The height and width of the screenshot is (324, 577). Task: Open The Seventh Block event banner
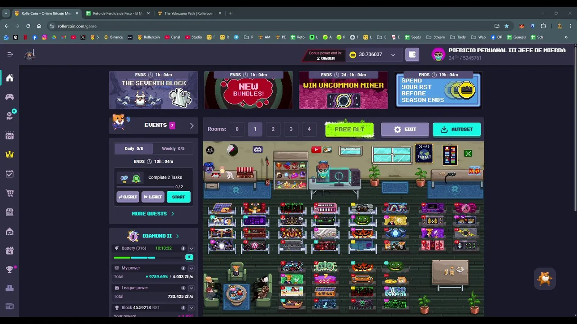[153, 90]
